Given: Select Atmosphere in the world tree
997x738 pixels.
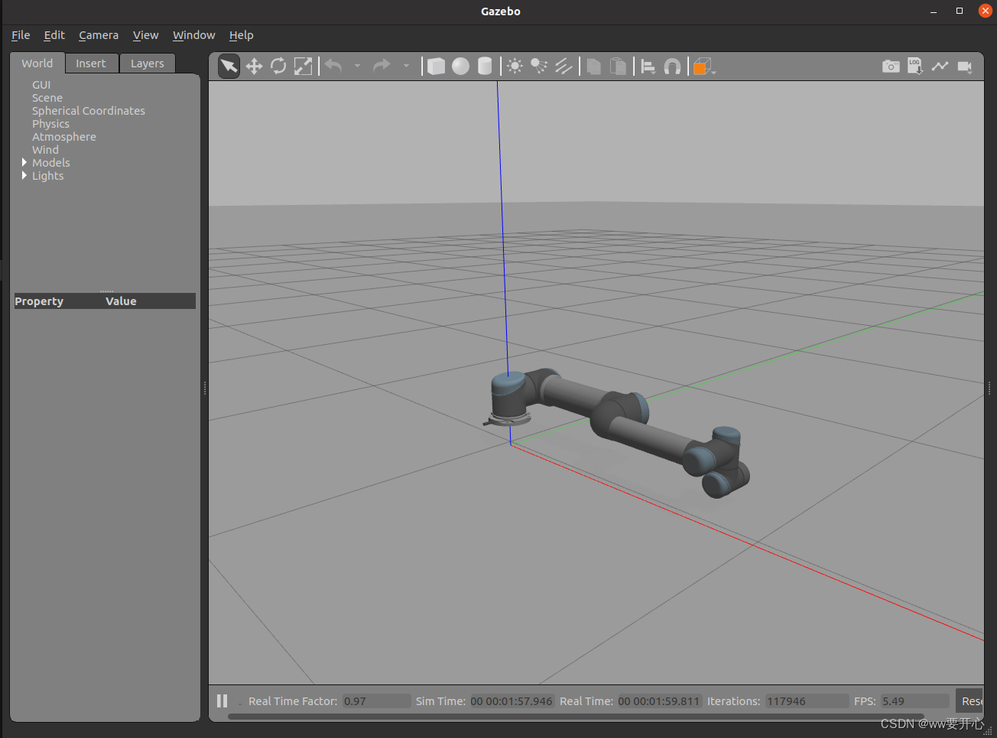Looking at the screenshot, I should click(x=64, y=137).
